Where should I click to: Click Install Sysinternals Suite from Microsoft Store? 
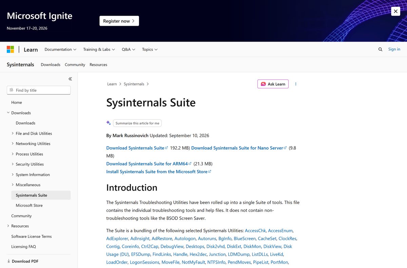coord(159,172)
